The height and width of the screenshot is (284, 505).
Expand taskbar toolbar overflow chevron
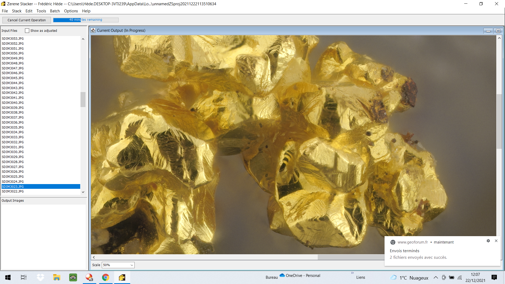pos(352,273)
